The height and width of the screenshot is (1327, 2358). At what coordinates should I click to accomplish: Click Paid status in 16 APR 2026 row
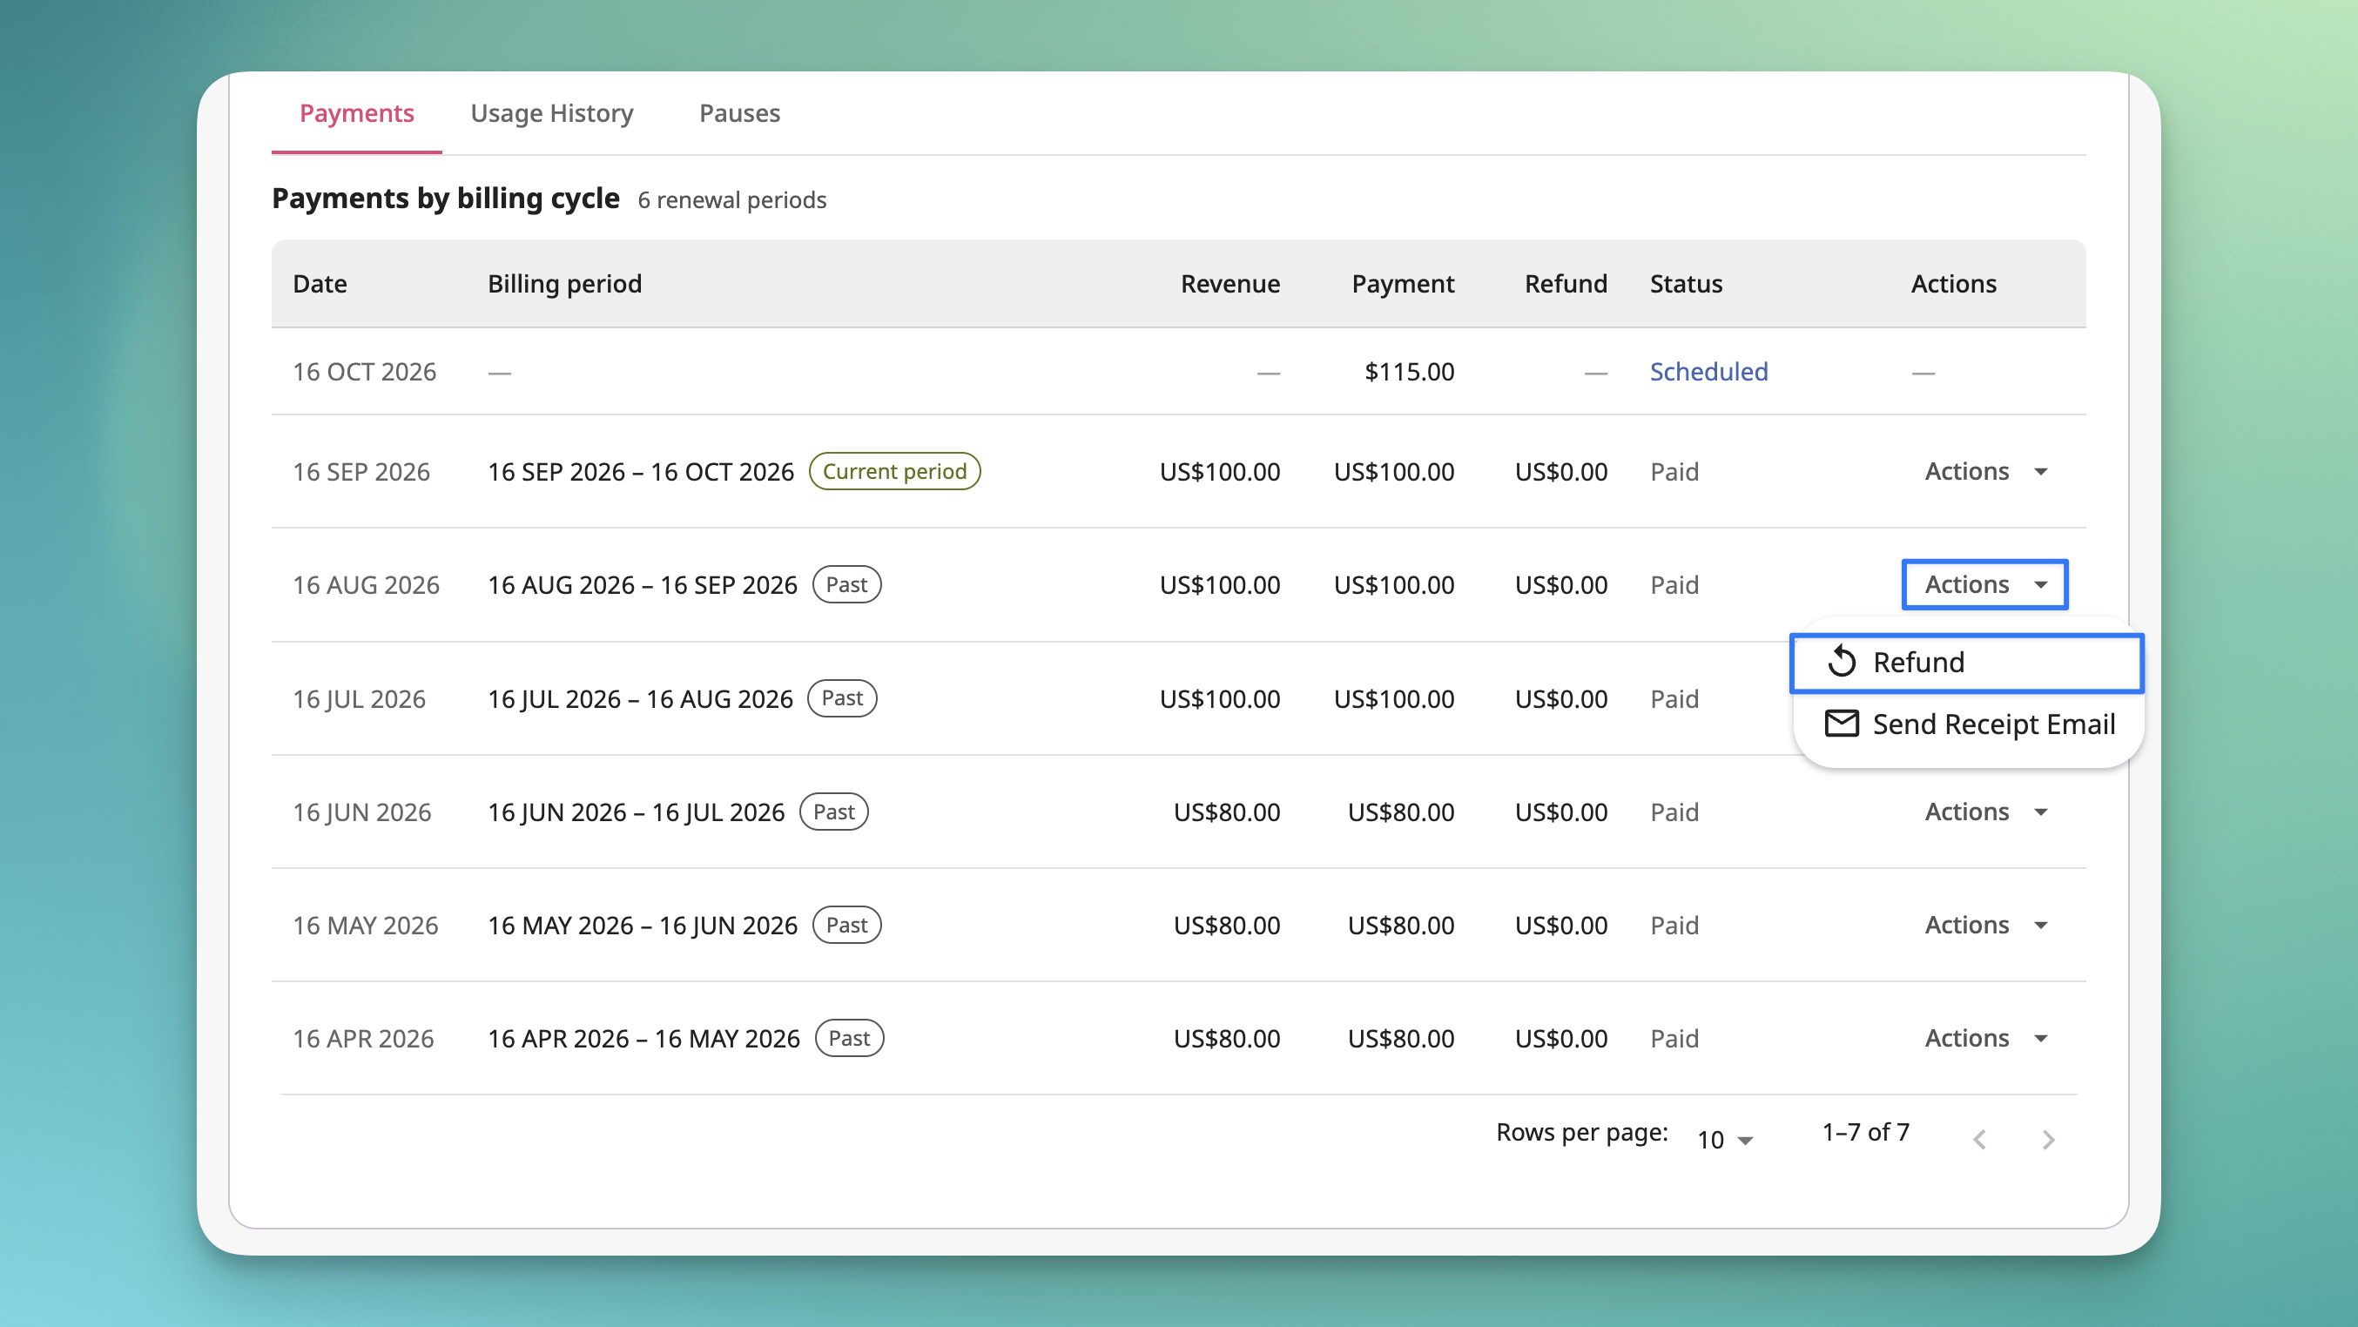click(x=1674, y=1039)
